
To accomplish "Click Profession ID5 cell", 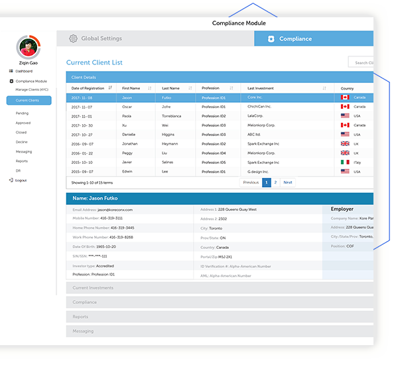I will point(214,163).
